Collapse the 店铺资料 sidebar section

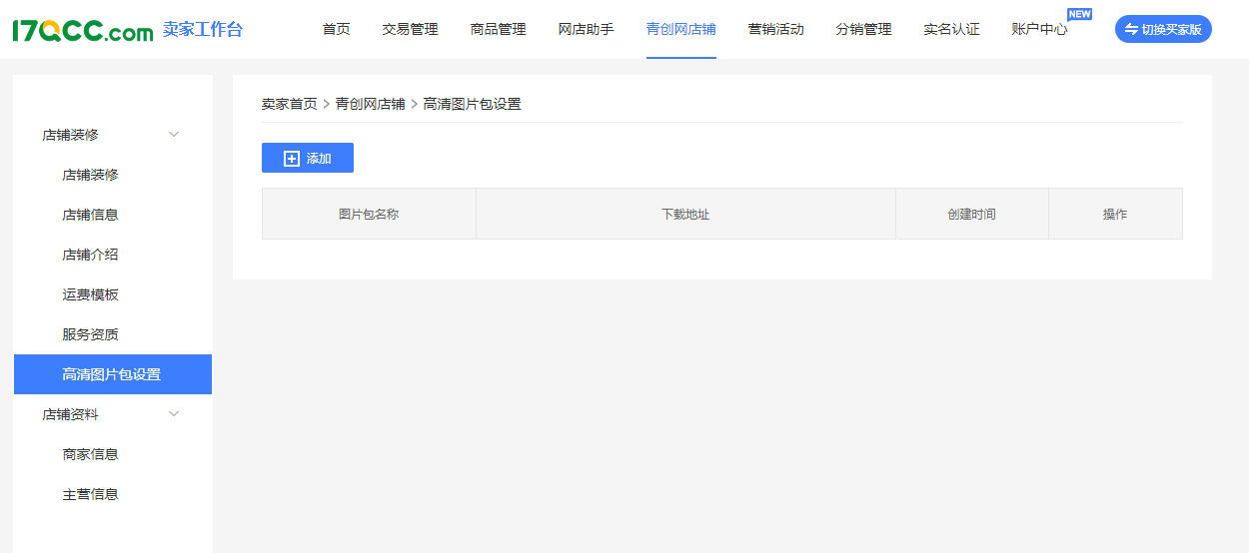pos(173,414)
